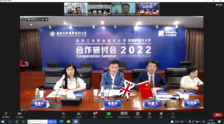This screenshot has width=224, height=124.
Task: Pause or stop recording in bottom toolbar
Action: point(124,115)
